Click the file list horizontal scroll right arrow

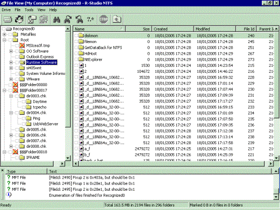point(271,163)
